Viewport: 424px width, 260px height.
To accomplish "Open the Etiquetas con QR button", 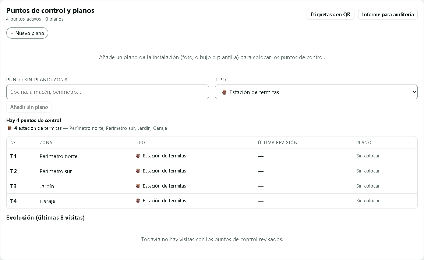I will point(330,14).
